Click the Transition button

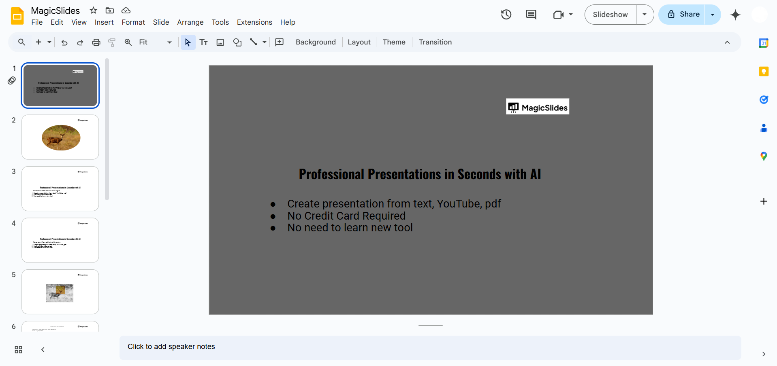coord(435,42)
